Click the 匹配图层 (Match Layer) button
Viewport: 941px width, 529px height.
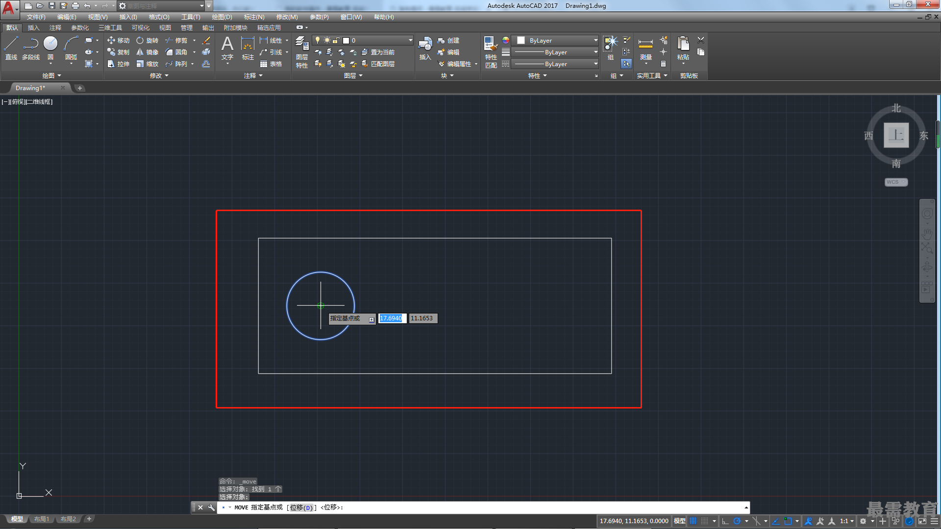pyautogui.click(x=378, y=64)
